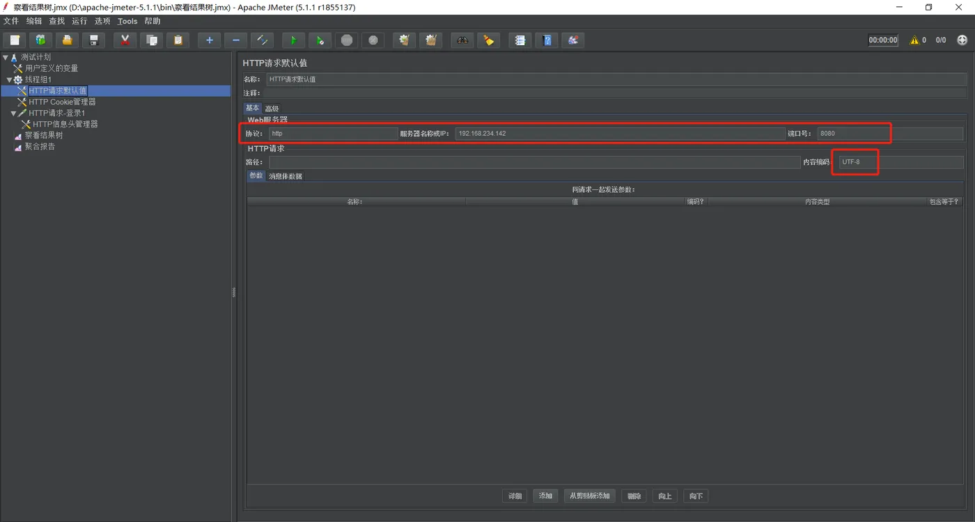This screenshot has height=522, width=975.
Task: Click the 内容编码 field showing UTF-8
Action: [x=901, y=162]
